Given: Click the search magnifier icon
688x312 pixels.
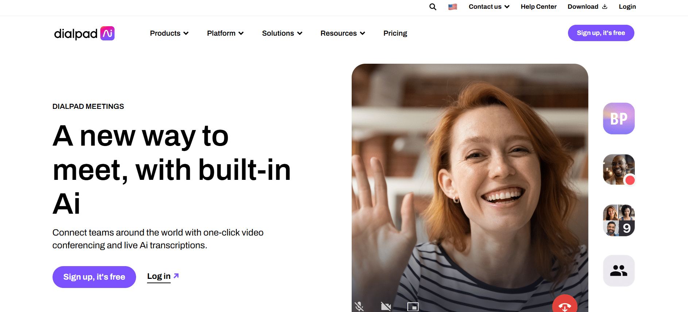Looking at the screenshot, I should coord(433,7).
